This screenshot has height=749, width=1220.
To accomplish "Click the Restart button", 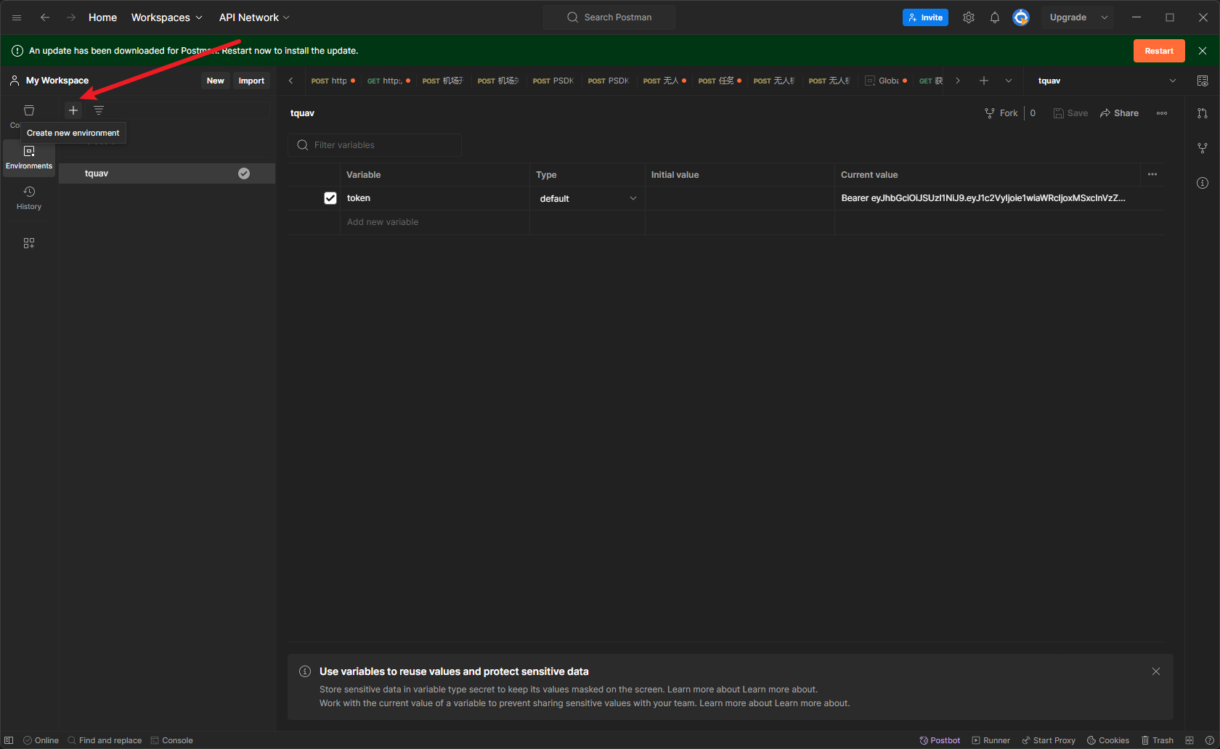I will click(x=1159, y=51).
